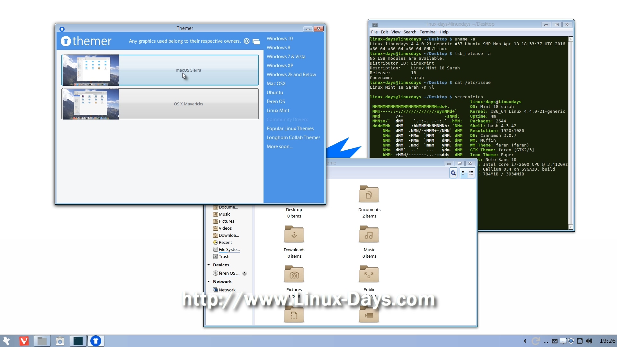
Task: Open the Desktop folder label in file manager
Action: [294, 210]
